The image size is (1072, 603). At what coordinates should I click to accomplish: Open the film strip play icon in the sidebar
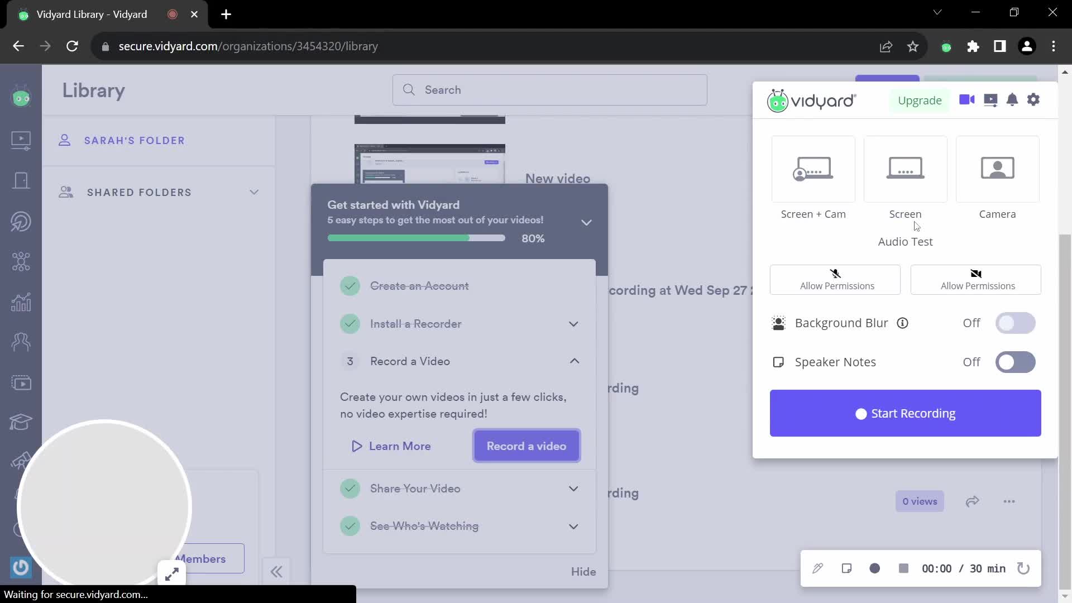click(x=21, y=383)
